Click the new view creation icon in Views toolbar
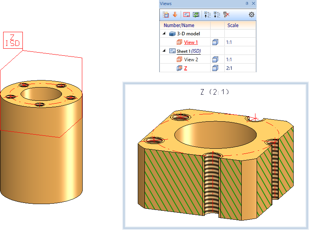Viewport: 309px width, 230px height. tap(166, 15)
